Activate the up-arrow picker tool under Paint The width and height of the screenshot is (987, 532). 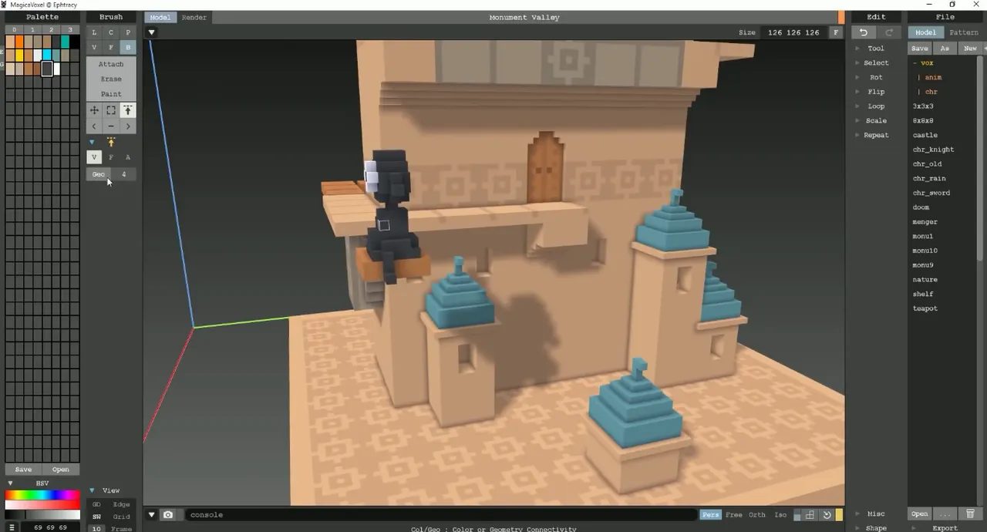[x=128, y=110]
